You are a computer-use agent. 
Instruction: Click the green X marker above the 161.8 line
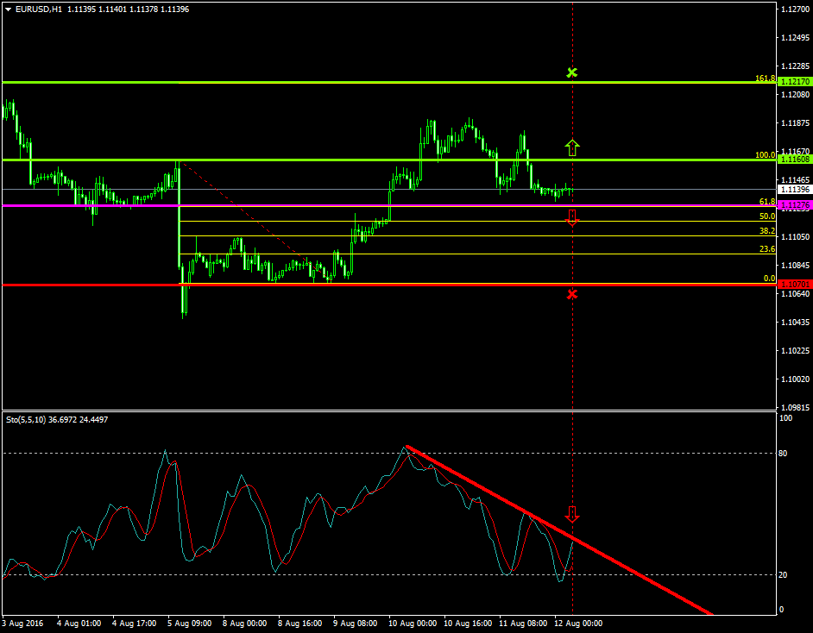point(571,72)
